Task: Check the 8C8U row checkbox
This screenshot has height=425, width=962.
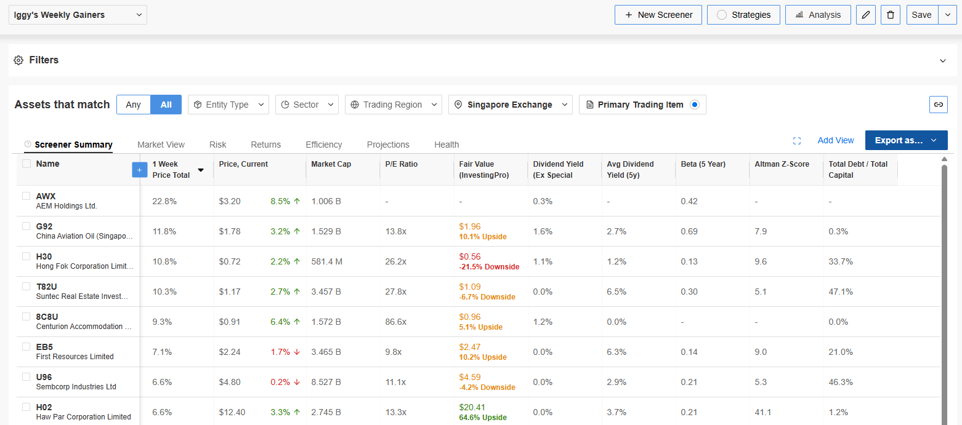Action: coord(26,316)
